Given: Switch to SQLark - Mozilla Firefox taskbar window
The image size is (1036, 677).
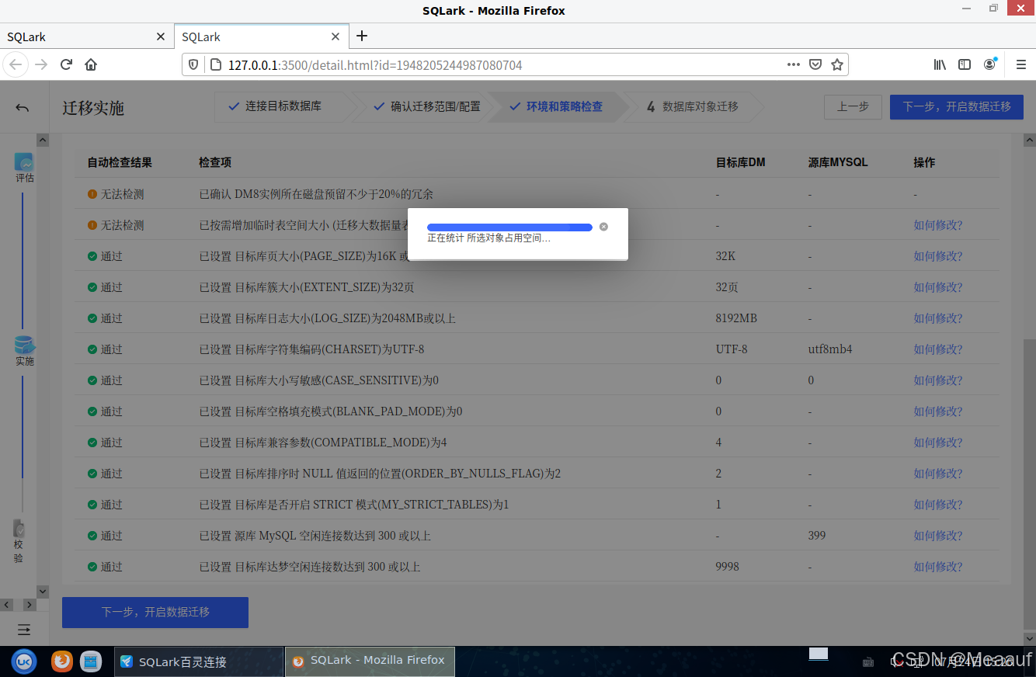Looking at the screenshot, I should point(370,661).
